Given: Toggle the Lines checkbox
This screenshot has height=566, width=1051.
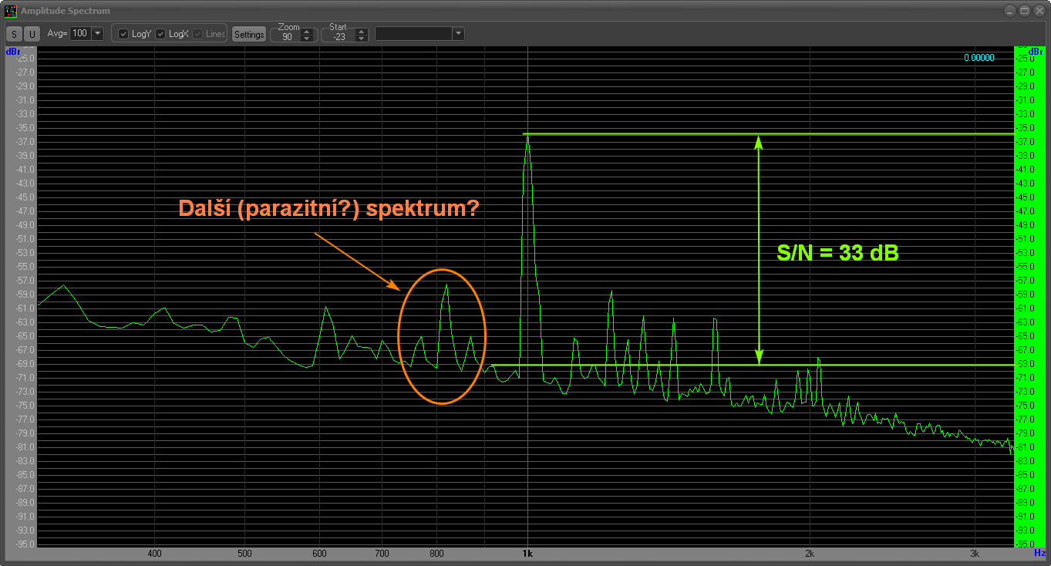Looking at the screenshot, I should [197, 34].
